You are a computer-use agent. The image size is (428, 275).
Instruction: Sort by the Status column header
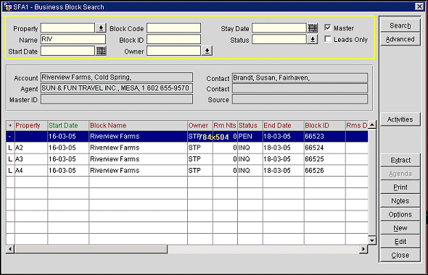(x=250, y=125)
